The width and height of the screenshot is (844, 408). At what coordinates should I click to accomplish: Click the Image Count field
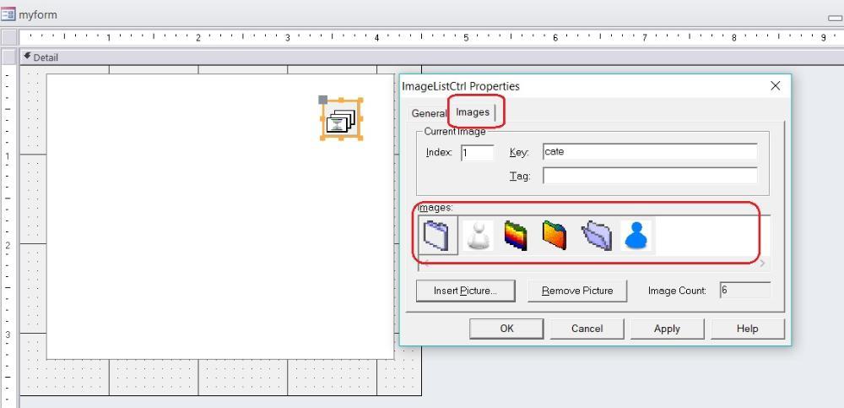click(745, 290)
